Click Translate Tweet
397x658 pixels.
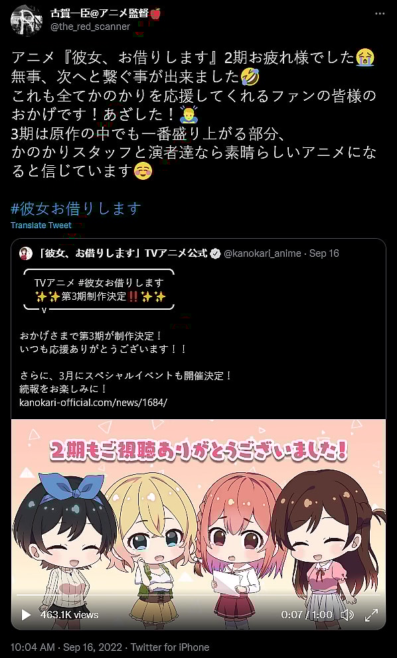(x=41, y=226)
